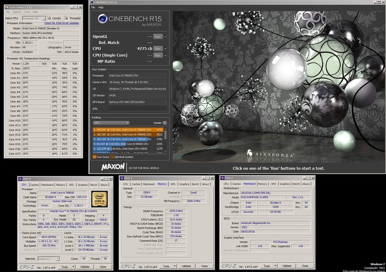Open SPD tab in middle CPU-Z window
386x272 pixels.
click(x=173, y=184)
